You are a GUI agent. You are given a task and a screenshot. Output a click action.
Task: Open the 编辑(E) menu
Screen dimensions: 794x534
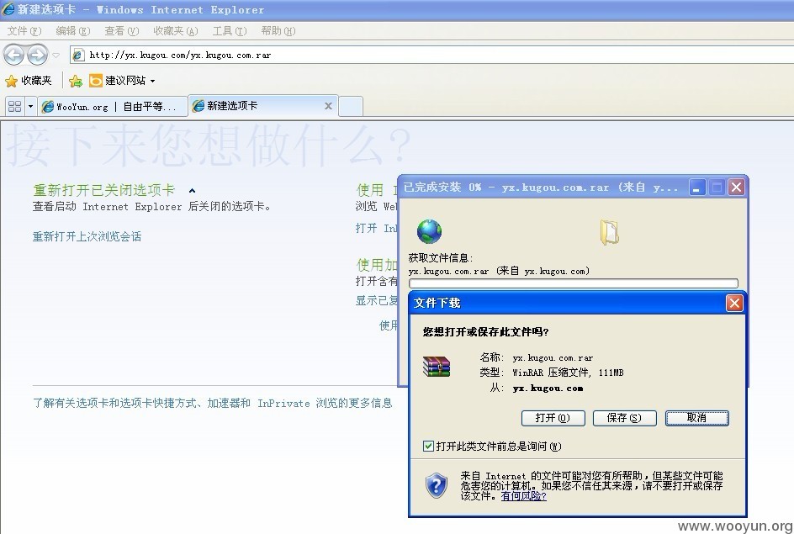pyautogui.click(x=73, y=31)
